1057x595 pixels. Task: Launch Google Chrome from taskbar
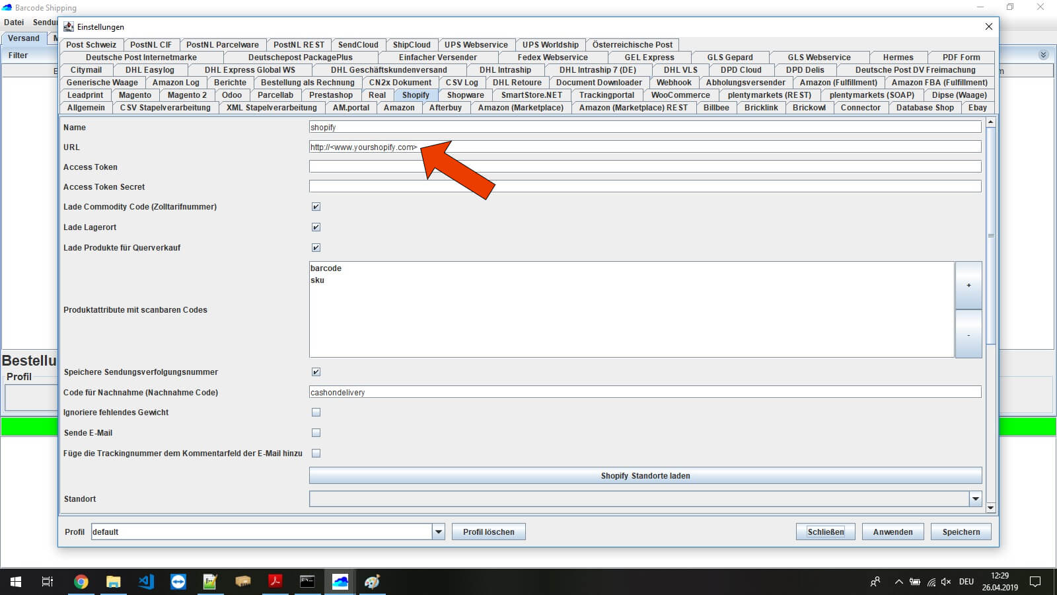pos(81,582)
